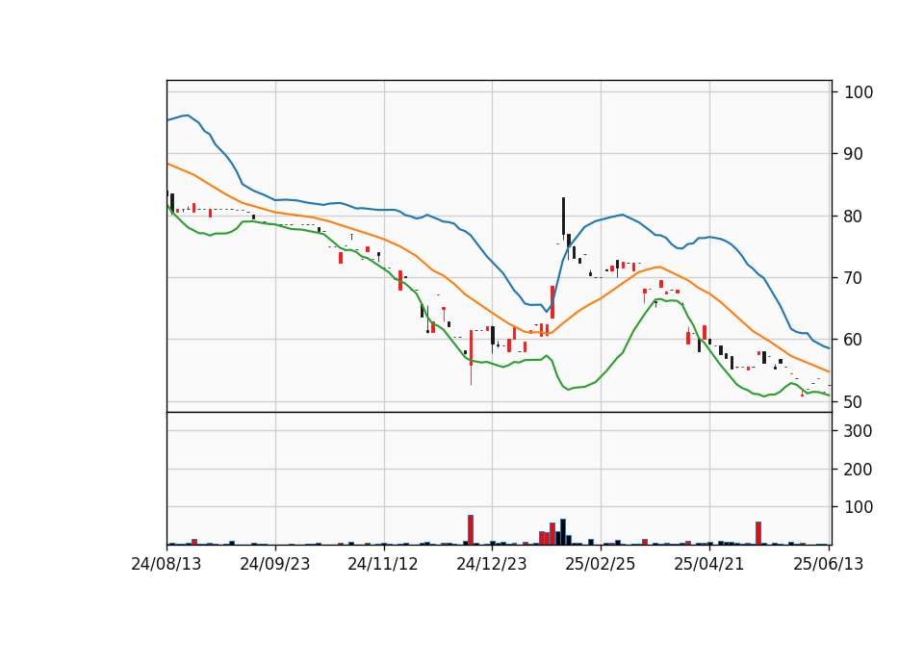Click the tall black candlestick peaking near 83
924x664 pixels.
tap(563, 218)
